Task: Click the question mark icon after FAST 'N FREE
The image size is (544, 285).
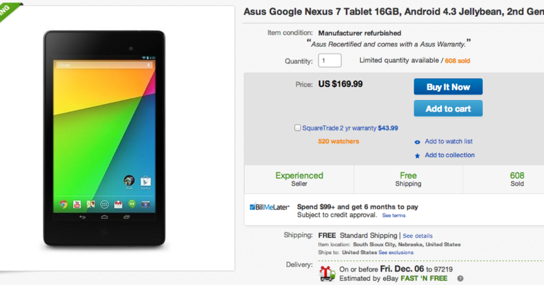Action: (x=460, y=279)
